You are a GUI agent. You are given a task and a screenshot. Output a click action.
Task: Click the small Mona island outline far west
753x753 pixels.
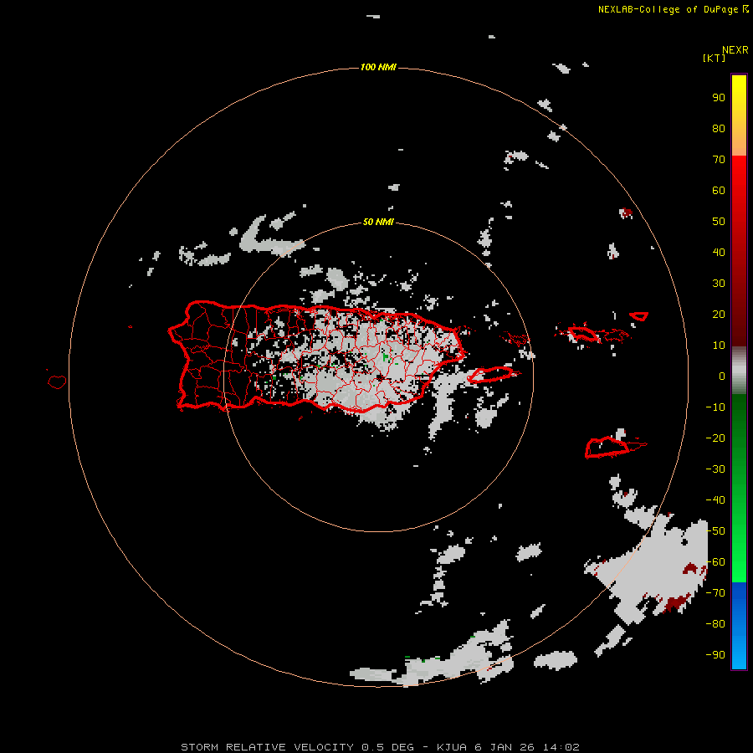point(57,382)
